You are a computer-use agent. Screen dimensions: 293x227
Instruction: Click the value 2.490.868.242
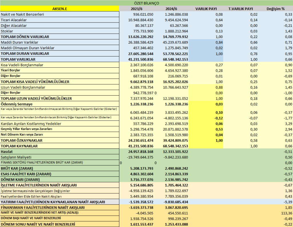point(176,168)
